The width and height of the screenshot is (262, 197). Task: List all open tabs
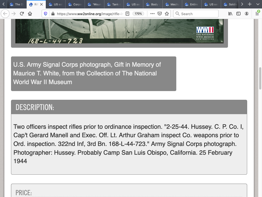click(x=257, y=4)
